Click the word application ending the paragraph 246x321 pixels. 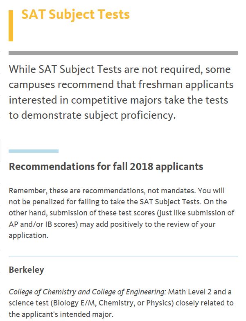coord(28,235)
